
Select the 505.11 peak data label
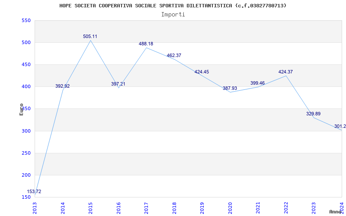point(90,36)
